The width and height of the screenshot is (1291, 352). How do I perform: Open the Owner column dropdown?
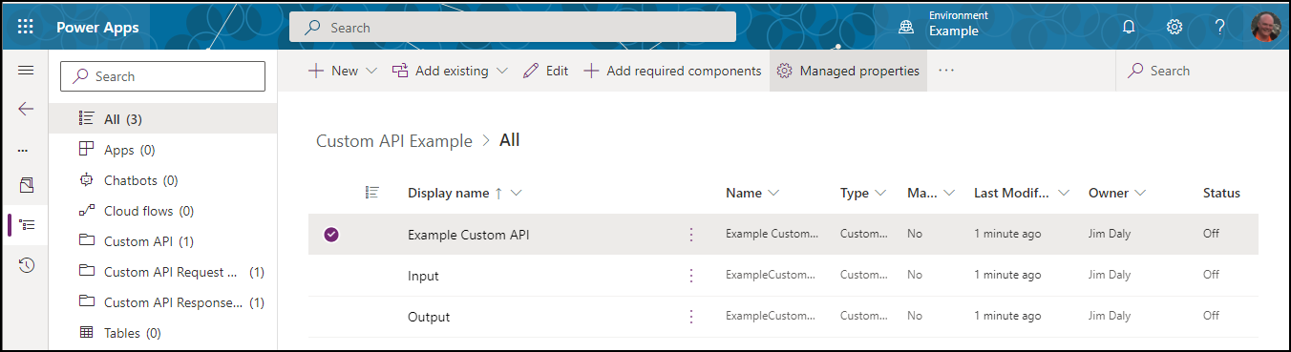(x=1140, y=193)
